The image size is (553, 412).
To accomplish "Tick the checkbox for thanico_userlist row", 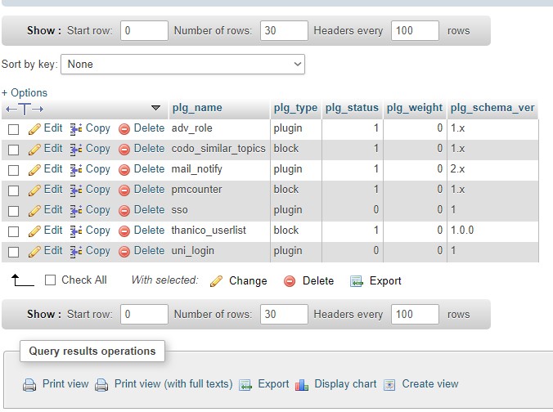I will click(x=13, y=231).
